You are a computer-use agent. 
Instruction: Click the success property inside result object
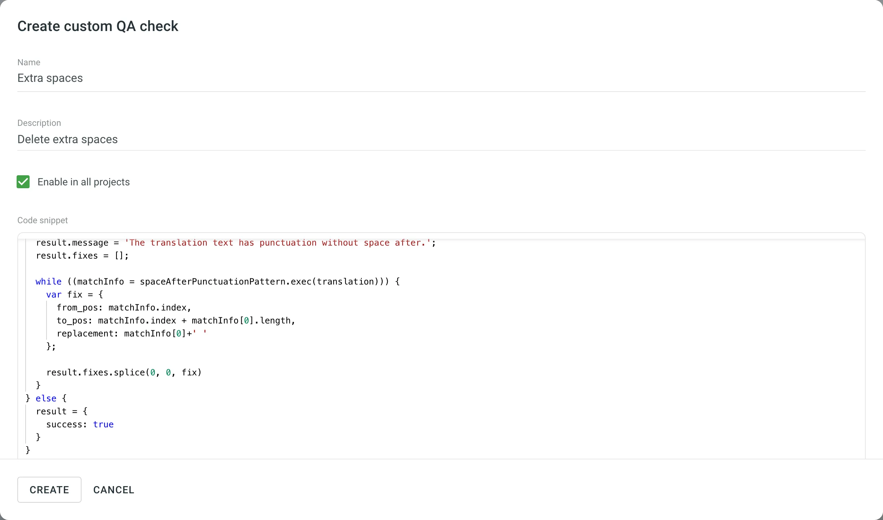pyautogui.click(x=66, y=424)
